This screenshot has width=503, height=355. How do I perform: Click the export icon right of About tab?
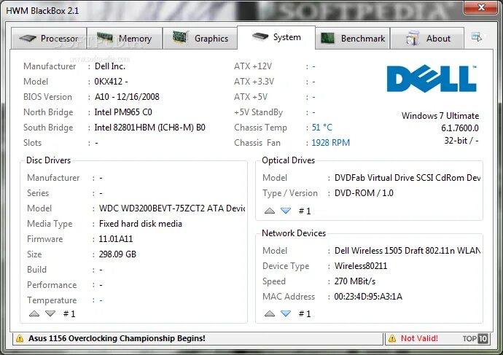click(476, 37)
